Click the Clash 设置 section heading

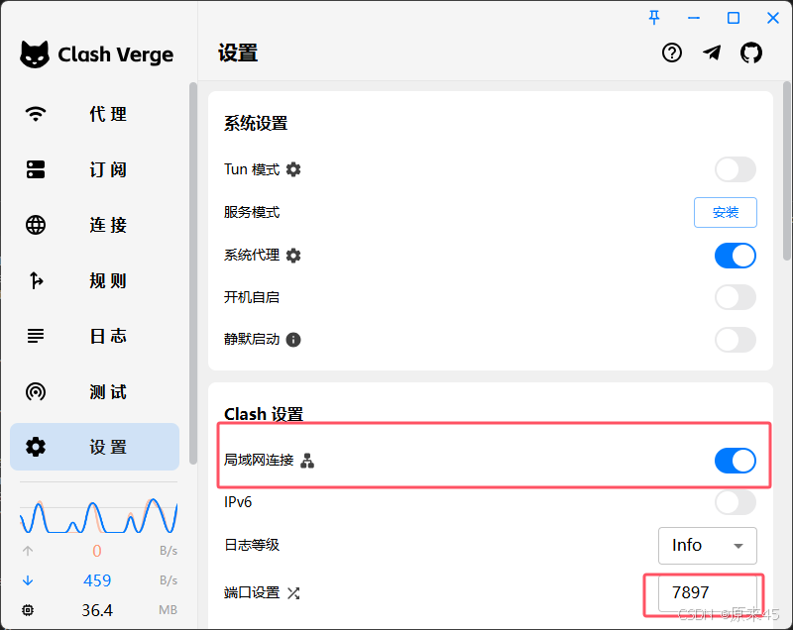point(264,414)
